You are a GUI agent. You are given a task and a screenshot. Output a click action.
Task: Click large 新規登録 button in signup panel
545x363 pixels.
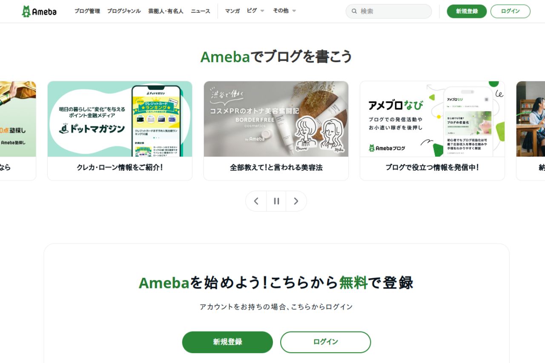(x=227, y=342)
